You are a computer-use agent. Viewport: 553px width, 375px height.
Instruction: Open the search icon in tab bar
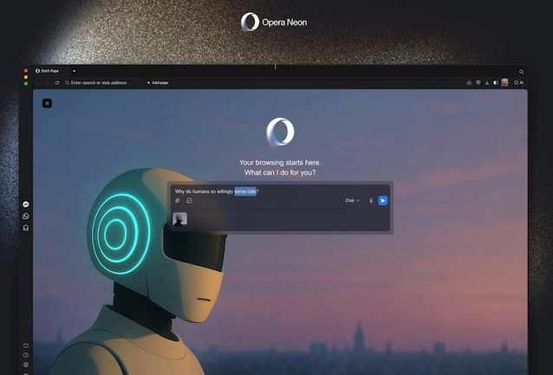point(521,71)
